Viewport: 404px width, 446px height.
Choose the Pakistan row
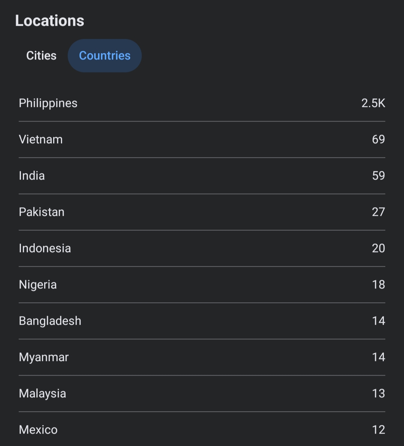[202, 212]
